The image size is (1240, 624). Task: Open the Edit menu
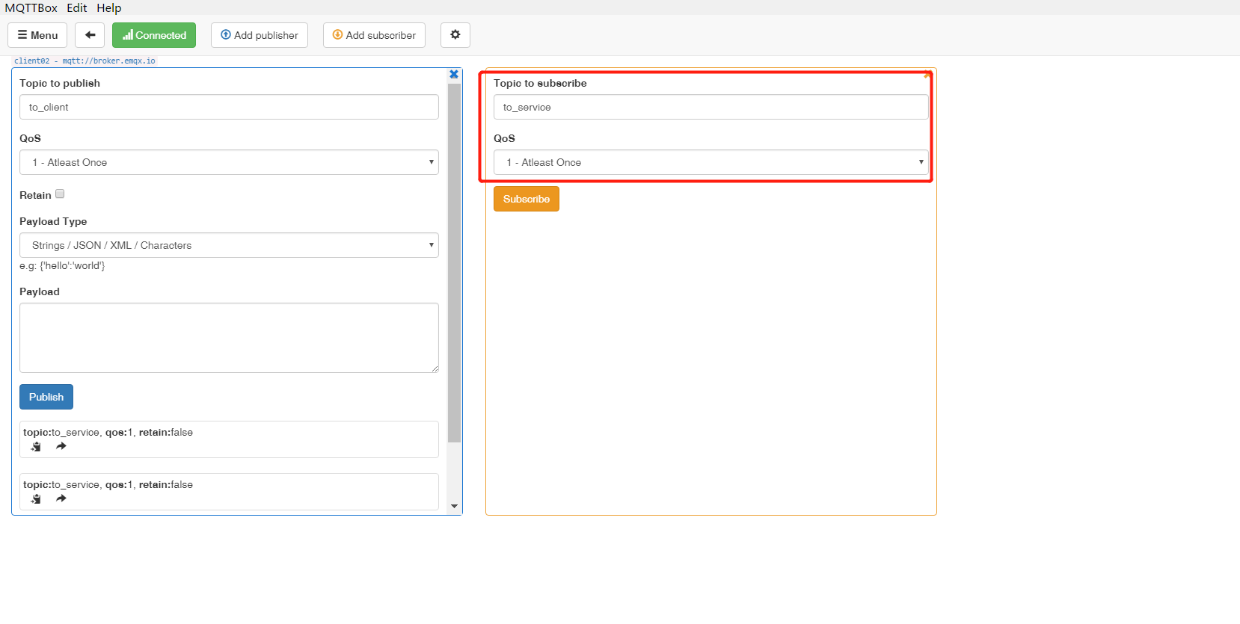76,7
